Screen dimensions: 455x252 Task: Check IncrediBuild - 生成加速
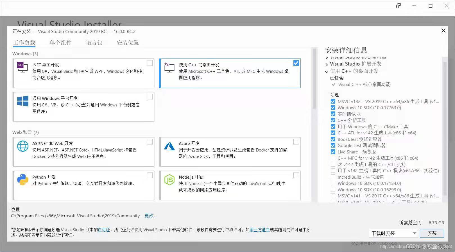[333, 177]
